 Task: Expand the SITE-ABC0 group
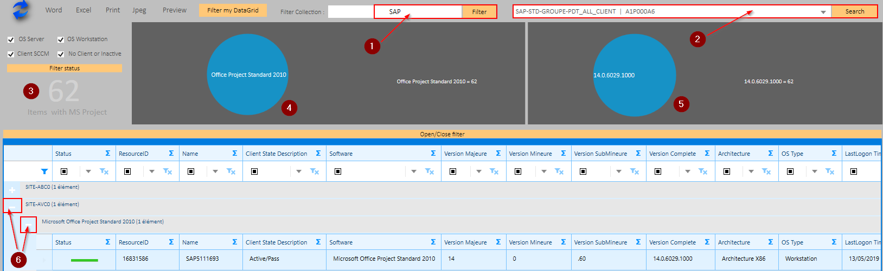point(12,190)
